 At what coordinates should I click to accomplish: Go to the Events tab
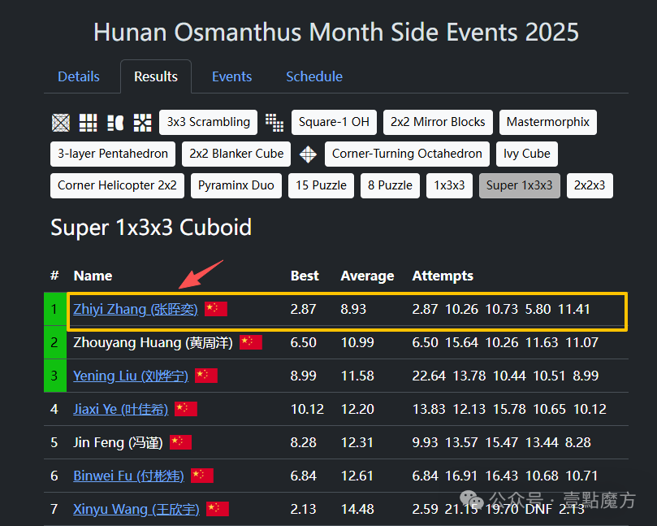pos(232,76)
